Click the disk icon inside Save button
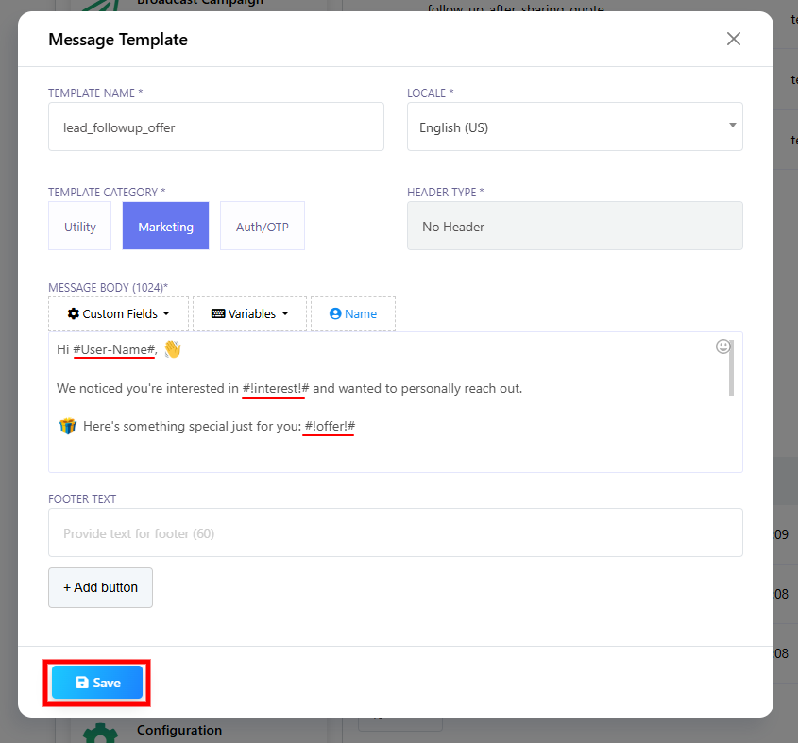The image size is (798, 743). click(x=84, y=682)
